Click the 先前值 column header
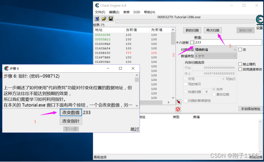Viewport: 264px width, 162px height. pyautogui.click(x=160, y=30)
